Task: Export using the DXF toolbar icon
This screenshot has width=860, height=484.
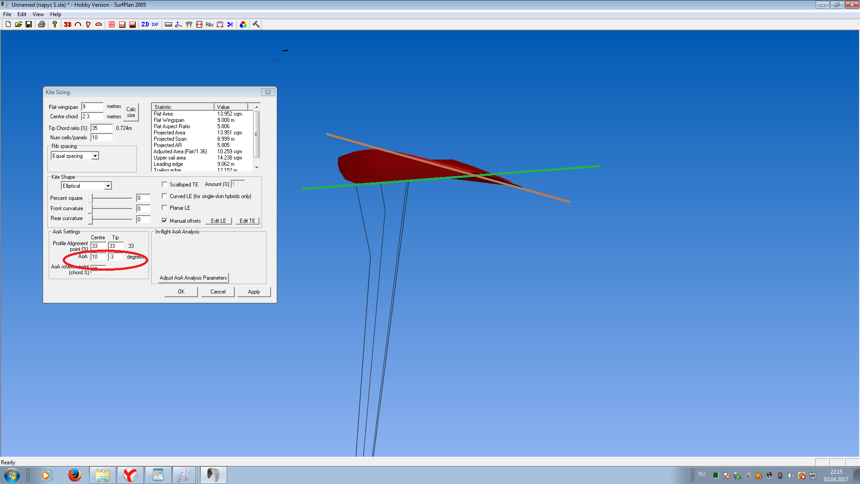Action: (x=155, y=25)
